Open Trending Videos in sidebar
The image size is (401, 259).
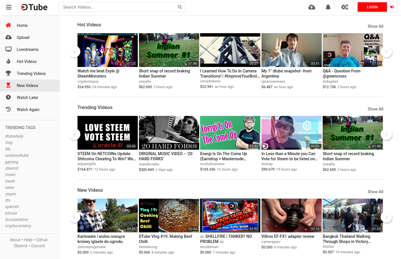(30, 74)
